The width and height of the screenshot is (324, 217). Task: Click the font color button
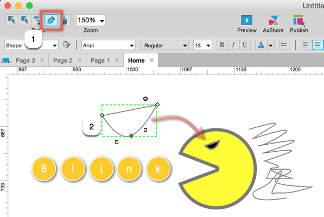point(261,45)
